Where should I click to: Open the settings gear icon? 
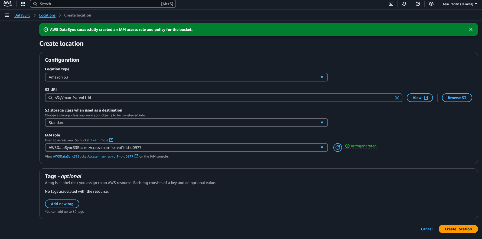[x=431, y=4]
